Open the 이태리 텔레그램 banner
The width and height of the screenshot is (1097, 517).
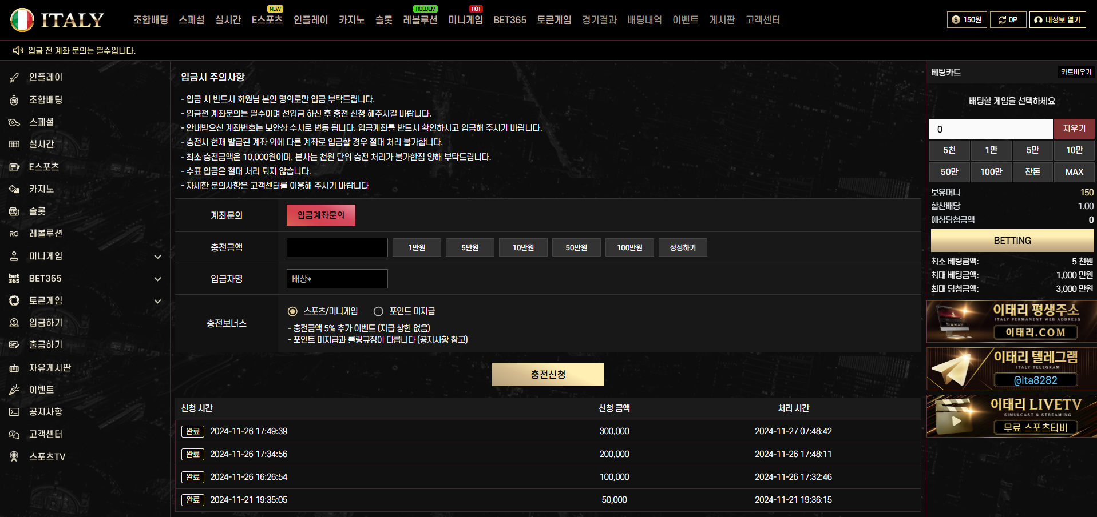(1012, 369)
